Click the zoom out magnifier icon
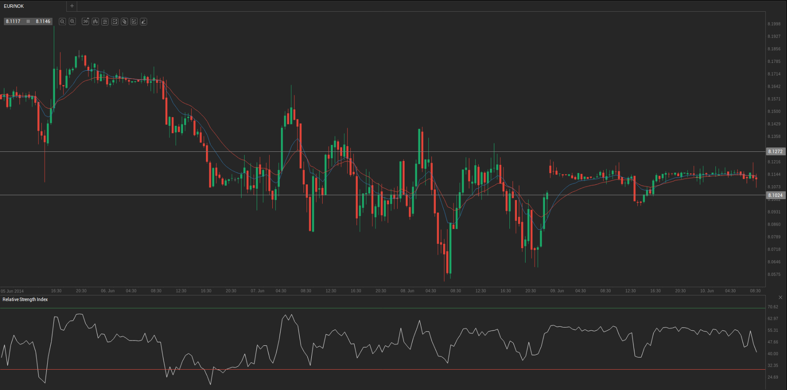The height and width of the screenshot is (390, 787). [62, 21]
